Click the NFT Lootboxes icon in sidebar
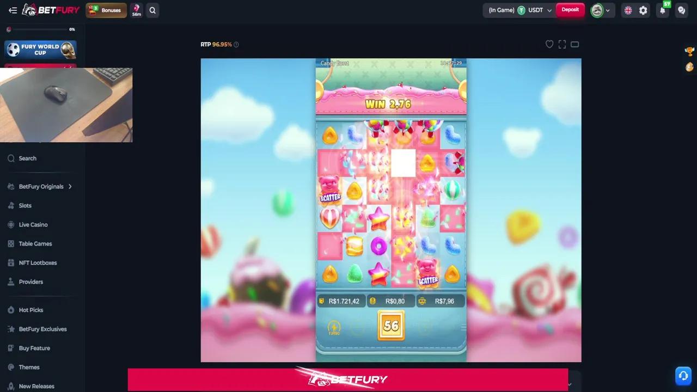Screen dimensions: 697x392 tap(11, 263)
